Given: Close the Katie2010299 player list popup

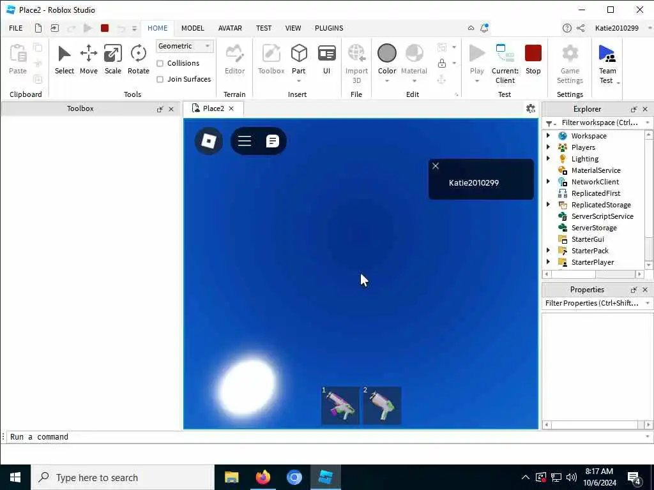Looking at the screenshot, I should tap(436, 166).
